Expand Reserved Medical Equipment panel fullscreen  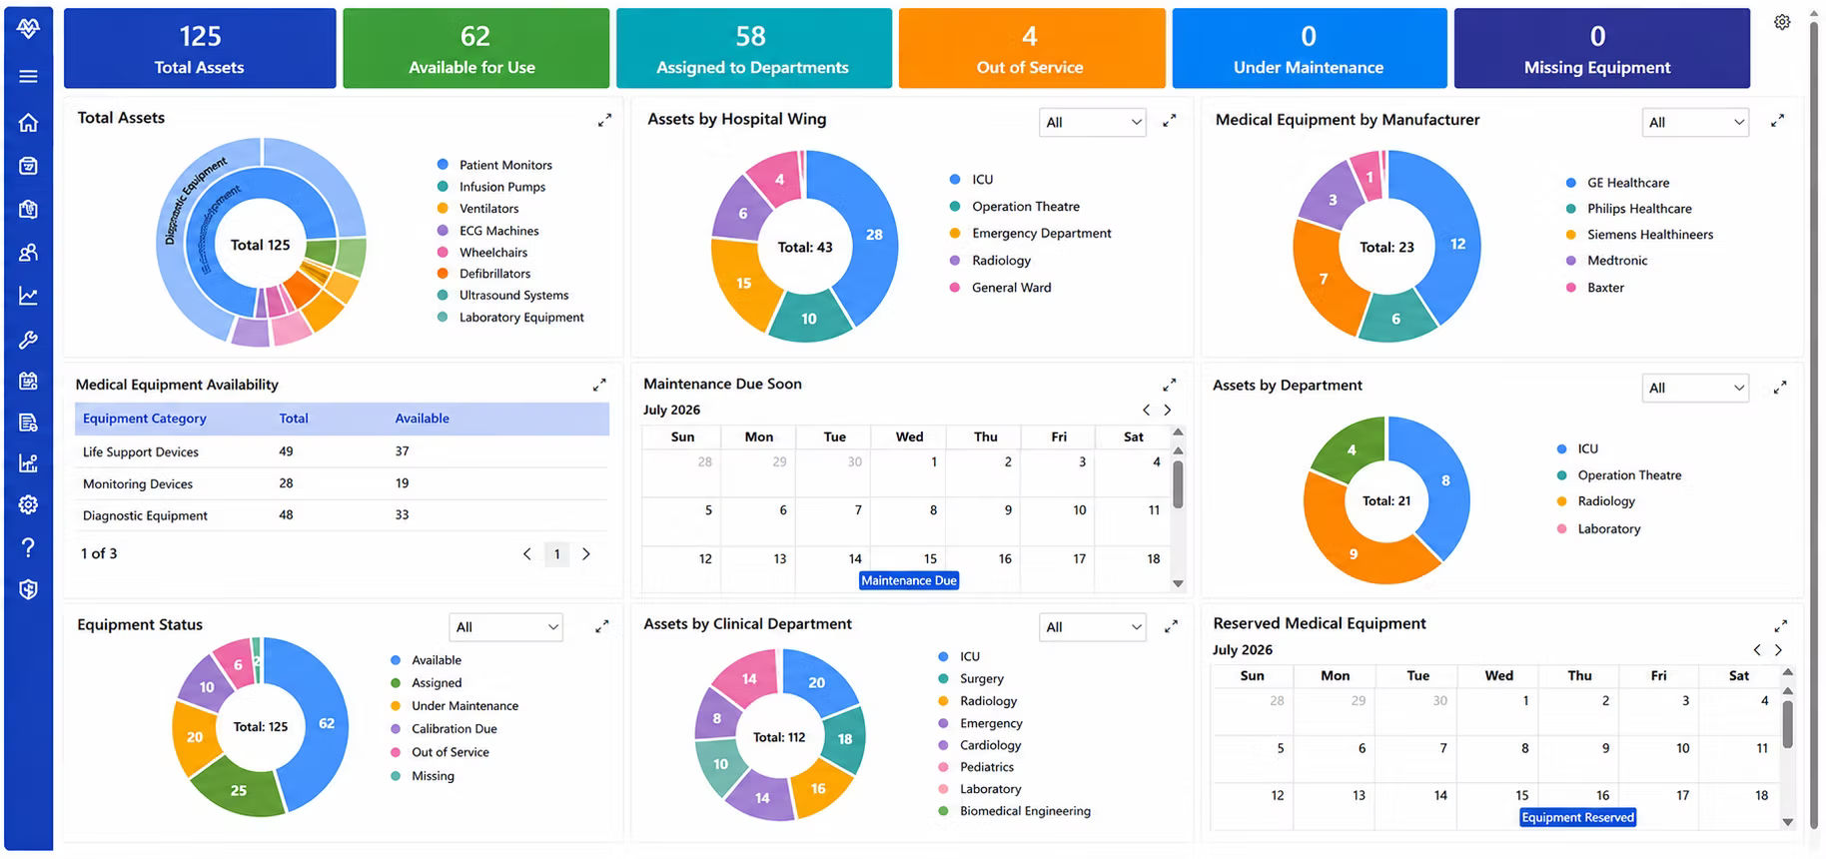click(1780, 626)
